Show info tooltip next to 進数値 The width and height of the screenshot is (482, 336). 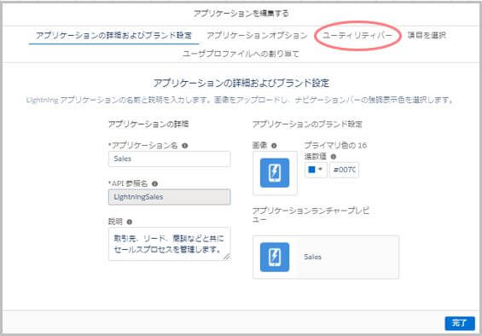pos(334,157)
